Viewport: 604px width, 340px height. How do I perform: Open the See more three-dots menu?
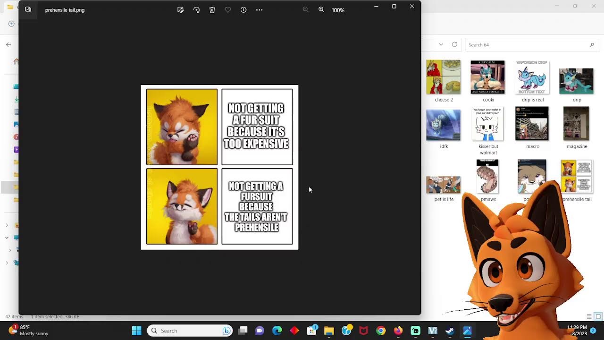pos(259,10)
